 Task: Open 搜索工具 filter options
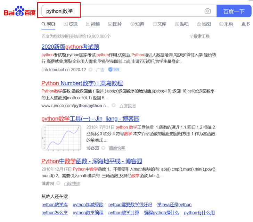coord(199,36)
